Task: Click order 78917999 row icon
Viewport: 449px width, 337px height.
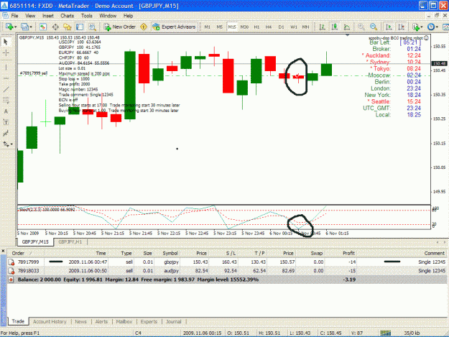Action: (x=11, y=262)
